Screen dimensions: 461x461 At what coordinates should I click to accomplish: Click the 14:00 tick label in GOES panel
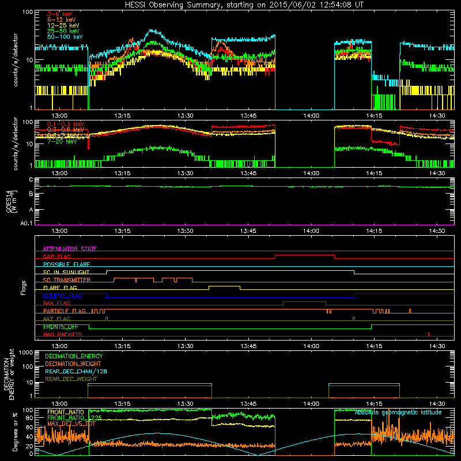click(x=311, y=231)
